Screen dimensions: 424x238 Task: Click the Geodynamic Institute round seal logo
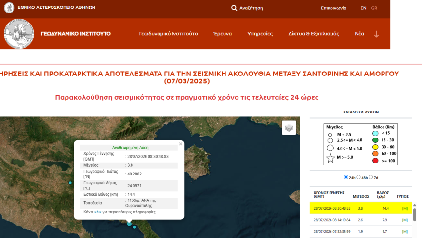19,34
